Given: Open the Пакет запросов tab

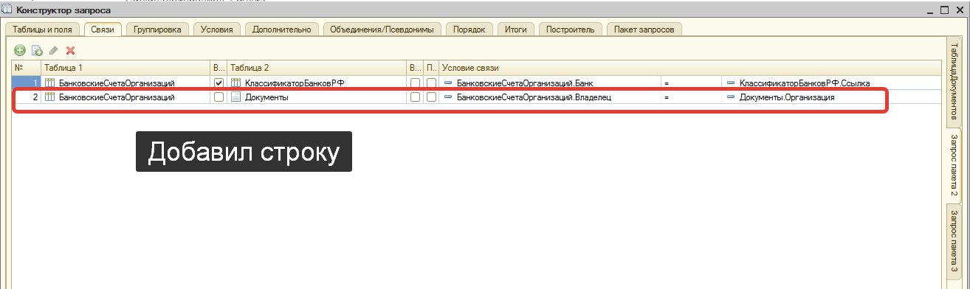Looking at the screenshot, I should click(x=644, y=29).
